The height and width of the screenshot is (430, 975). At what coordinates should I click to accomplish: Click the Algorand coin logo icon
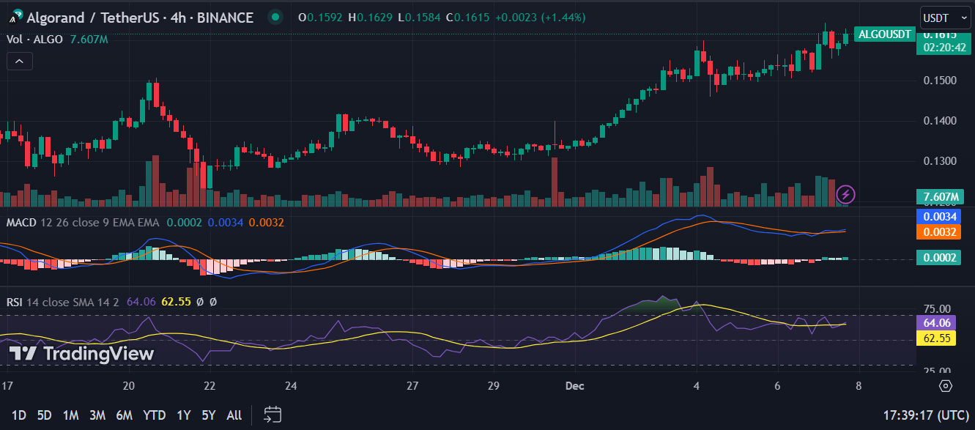point(15,17)
